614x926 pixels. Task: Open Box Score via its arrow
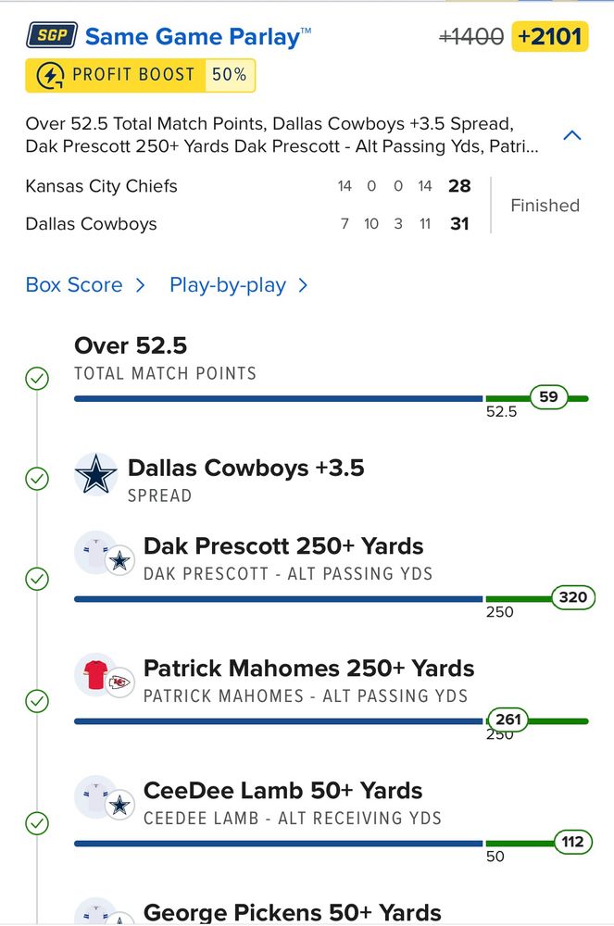click(x=140, y=285)
